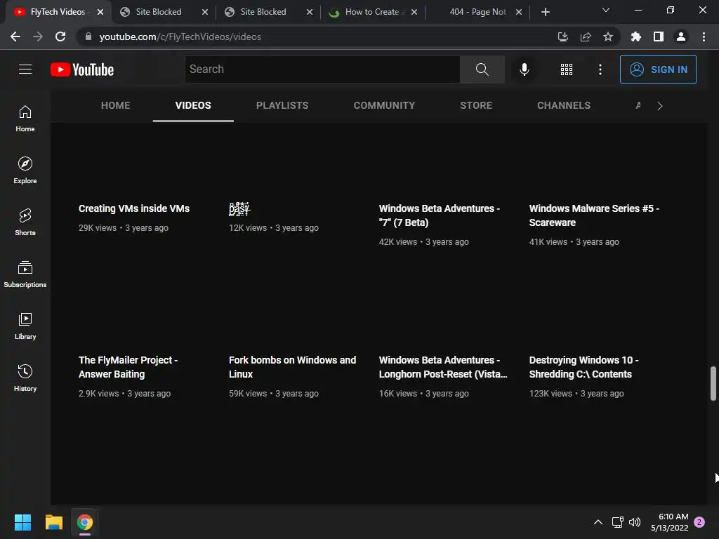
Task: Open the YouTube hamburger guide menu
Action: pyautogui.click(x=25, y=69)
